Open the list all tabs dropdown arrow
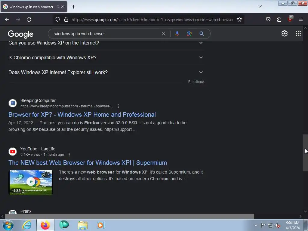This screenshot has height=231, width=308. click(260, 7)
